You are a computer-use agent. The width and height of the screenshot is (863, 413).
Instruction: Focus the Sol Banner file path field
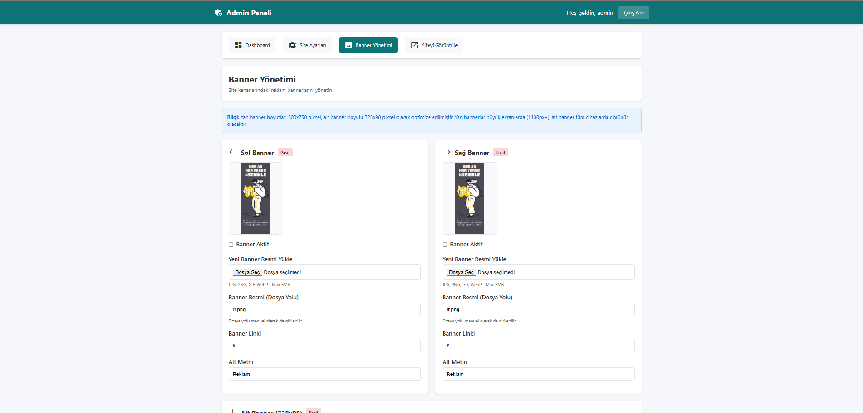(x=324, y=309)
